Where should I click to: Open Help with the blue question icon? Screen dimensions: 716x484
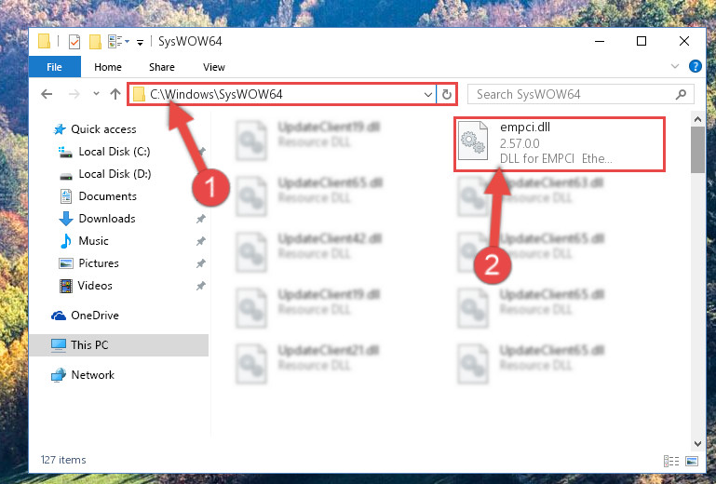click(695, 67)
